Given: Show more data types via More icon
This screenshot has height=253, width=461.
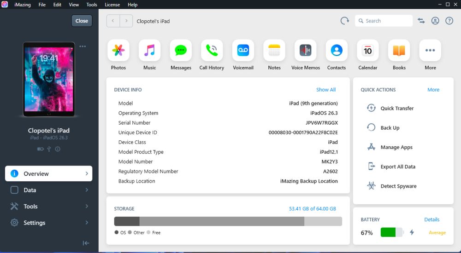Looking at the screenshot, I should [x=430, y=51].
